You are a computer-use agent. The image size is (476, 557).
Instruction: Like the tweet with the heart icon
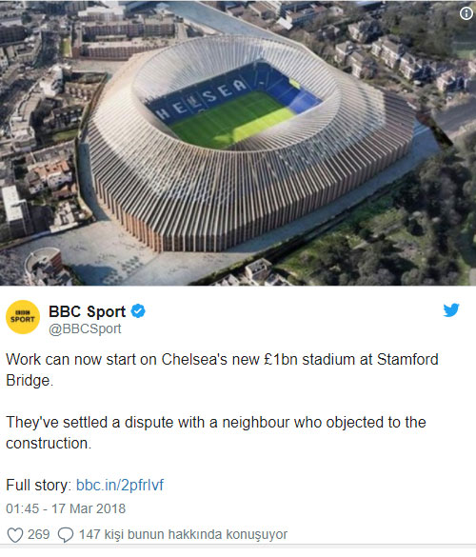15,534
